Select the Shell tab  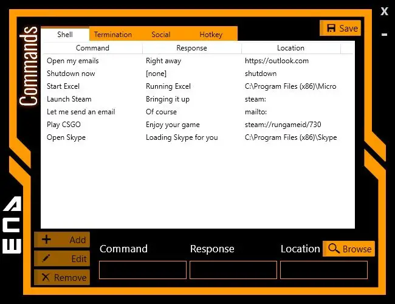pyautogui.click(x=65, y=35)
